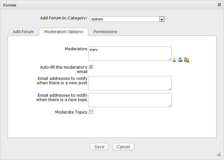Click the group of users selector icon
The height and width of the screenshot is (160, 224).
[187, 60]
